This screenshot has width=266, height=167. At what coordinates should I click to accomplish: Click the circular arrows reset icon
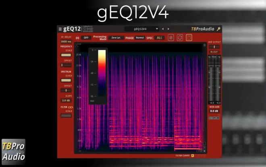180,37
